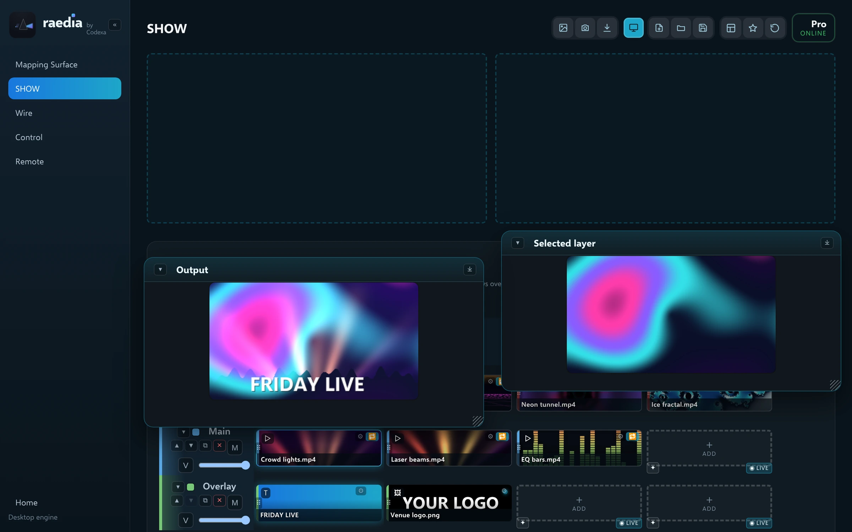Play the Crowd lights.mp4 clip

(x=268, y=438)
